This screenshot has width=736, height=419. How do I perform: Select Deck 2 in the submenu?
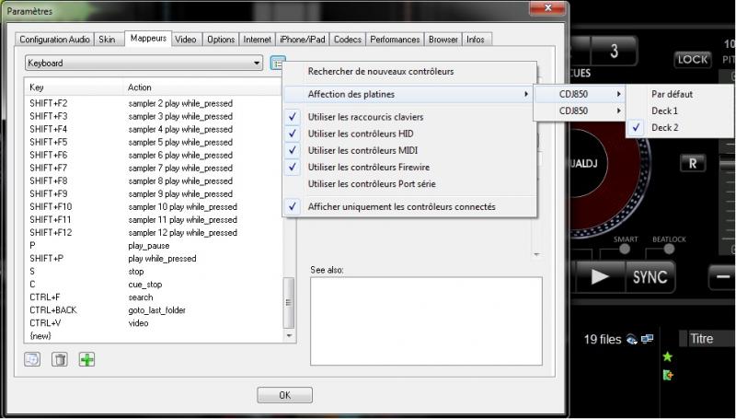(x=679, y=127)
